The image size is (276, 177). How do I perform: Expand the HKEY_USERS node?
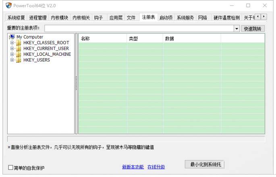pyautogui.click(x=12, y=60)
